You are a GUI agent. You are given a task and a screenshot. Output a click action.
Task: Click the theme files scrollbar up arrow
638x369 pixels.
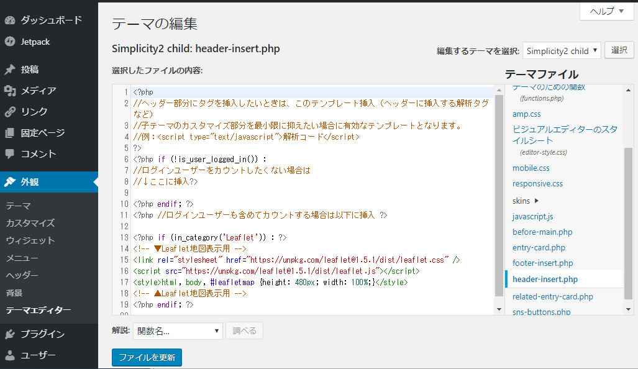click(628, 90)
